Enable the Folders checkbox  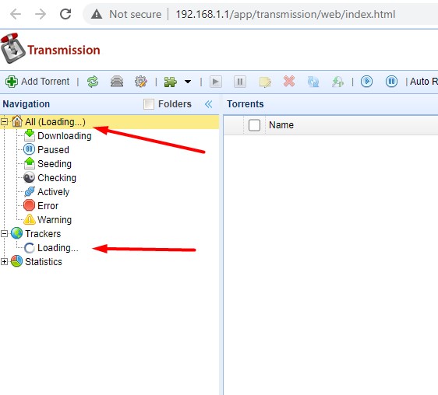(x=149, y=104)
